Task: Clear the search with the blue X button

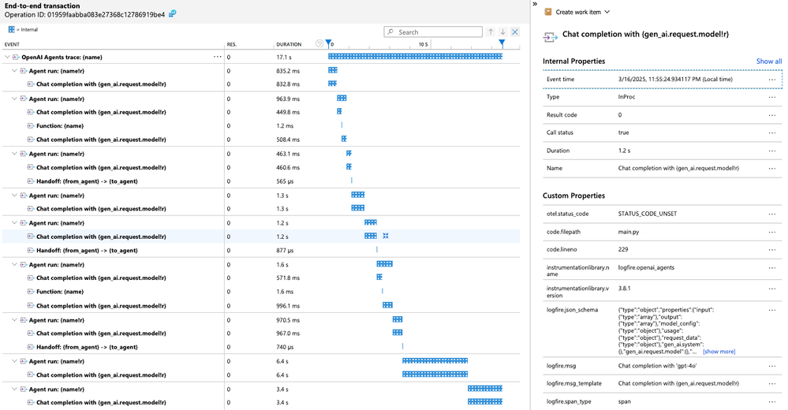Action: 515,32
